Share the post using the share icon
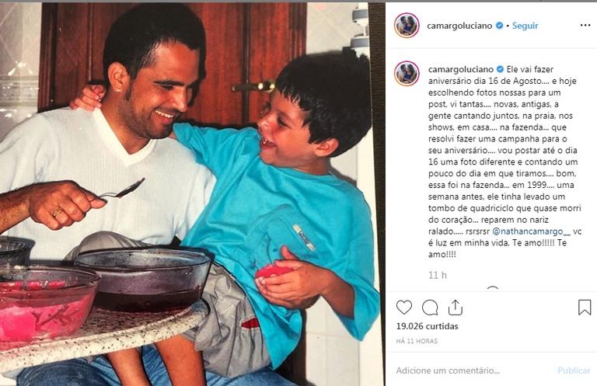Viewport: 597px width, 386px height. pyautogui.click(x=456, y=308)
